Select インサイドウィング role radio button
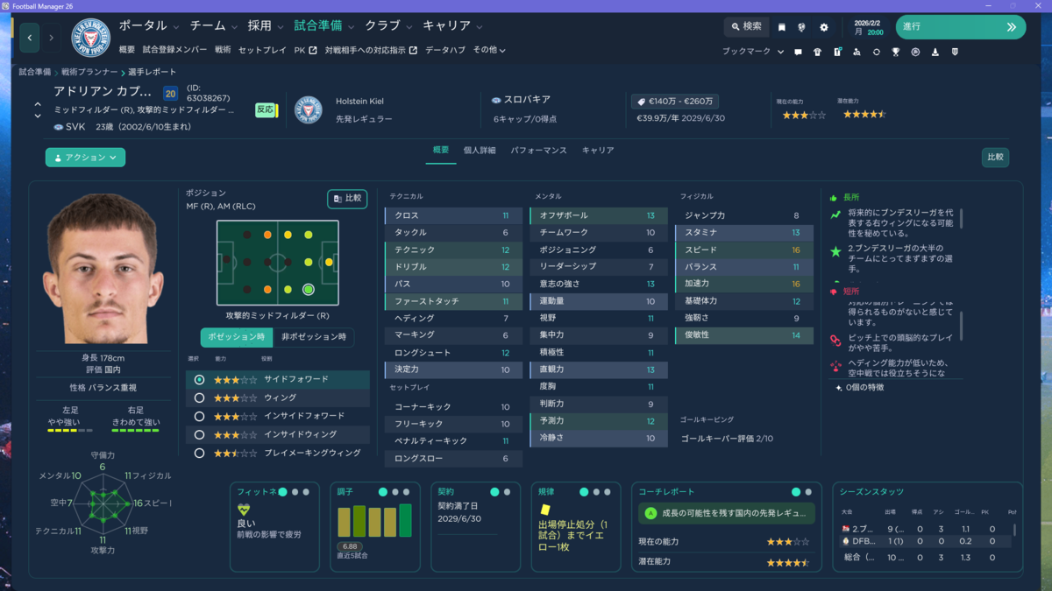This screenshot has height=591, width=1052. click(200, 435)
